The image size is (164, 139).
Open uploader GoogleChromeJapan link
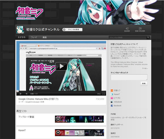click(x=32, y=102)
